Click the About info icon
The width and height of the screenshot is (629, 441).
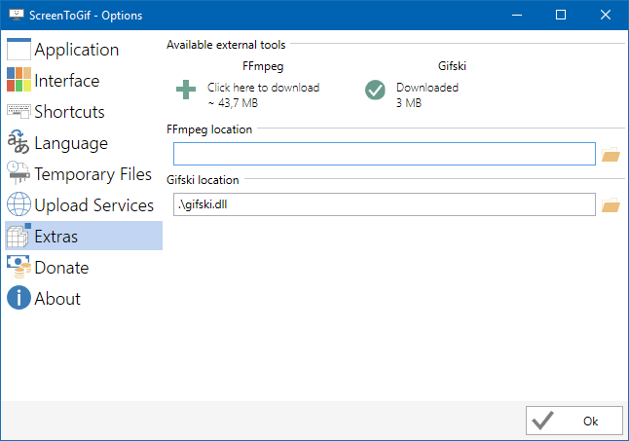point(18,298)
